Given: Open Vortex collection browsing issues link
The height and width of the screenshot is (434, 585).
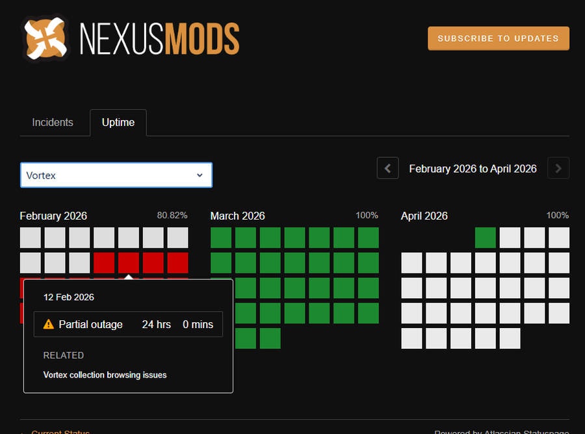Looking at the screenshot, I should point(105,375).
